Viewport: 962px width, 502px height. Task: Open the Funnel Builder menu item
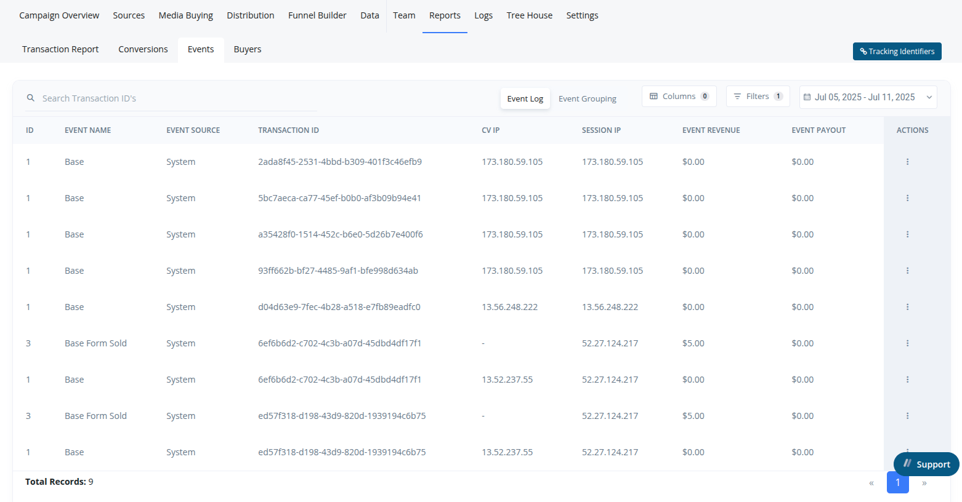[317, 15]
